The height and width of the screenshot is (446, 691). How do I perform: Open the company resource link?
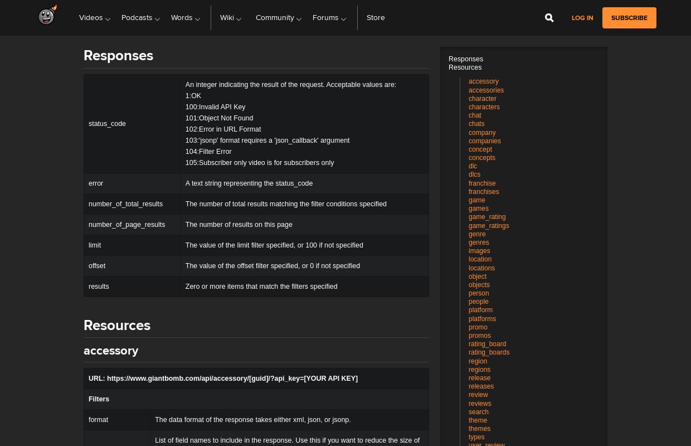pyautogui.click(x=482, y=133)
